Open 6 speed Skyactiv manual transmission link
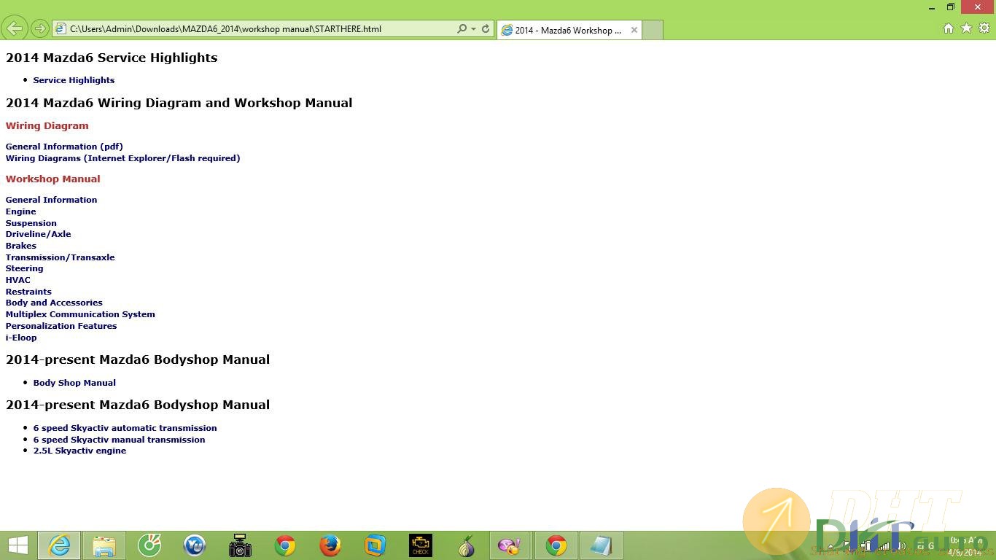 click(119, 440)
